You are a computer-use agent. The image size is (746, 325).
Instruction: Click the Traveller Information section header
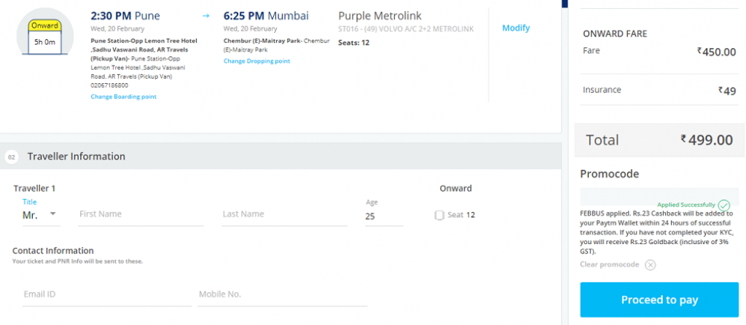[280, 156]
